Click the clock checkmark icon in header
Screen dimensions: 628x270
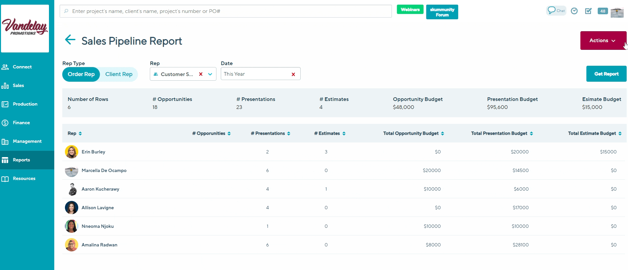[574, 11]
